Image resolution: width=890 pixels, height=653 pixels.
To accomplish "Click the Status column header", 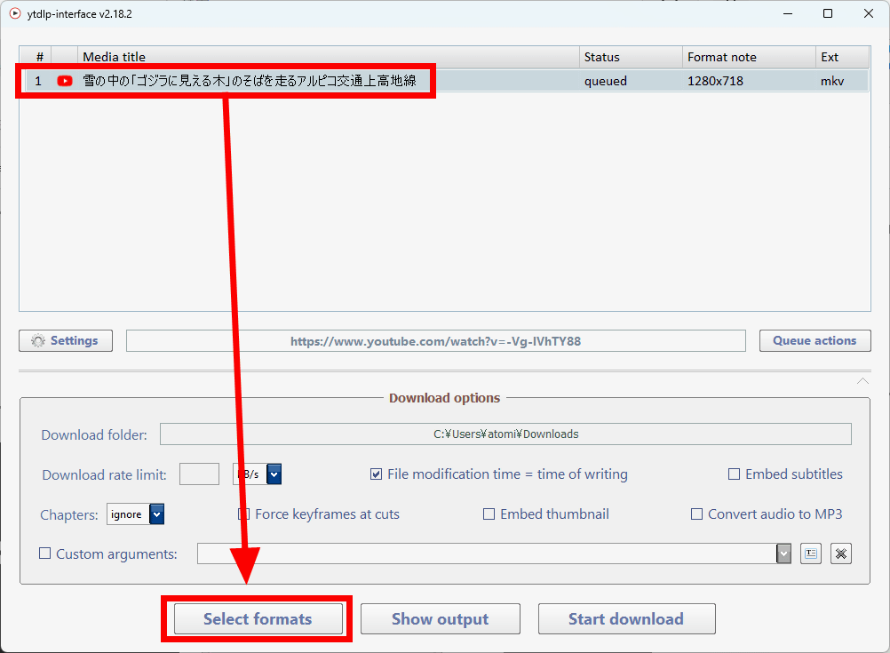I will click(x=630, y=57).
